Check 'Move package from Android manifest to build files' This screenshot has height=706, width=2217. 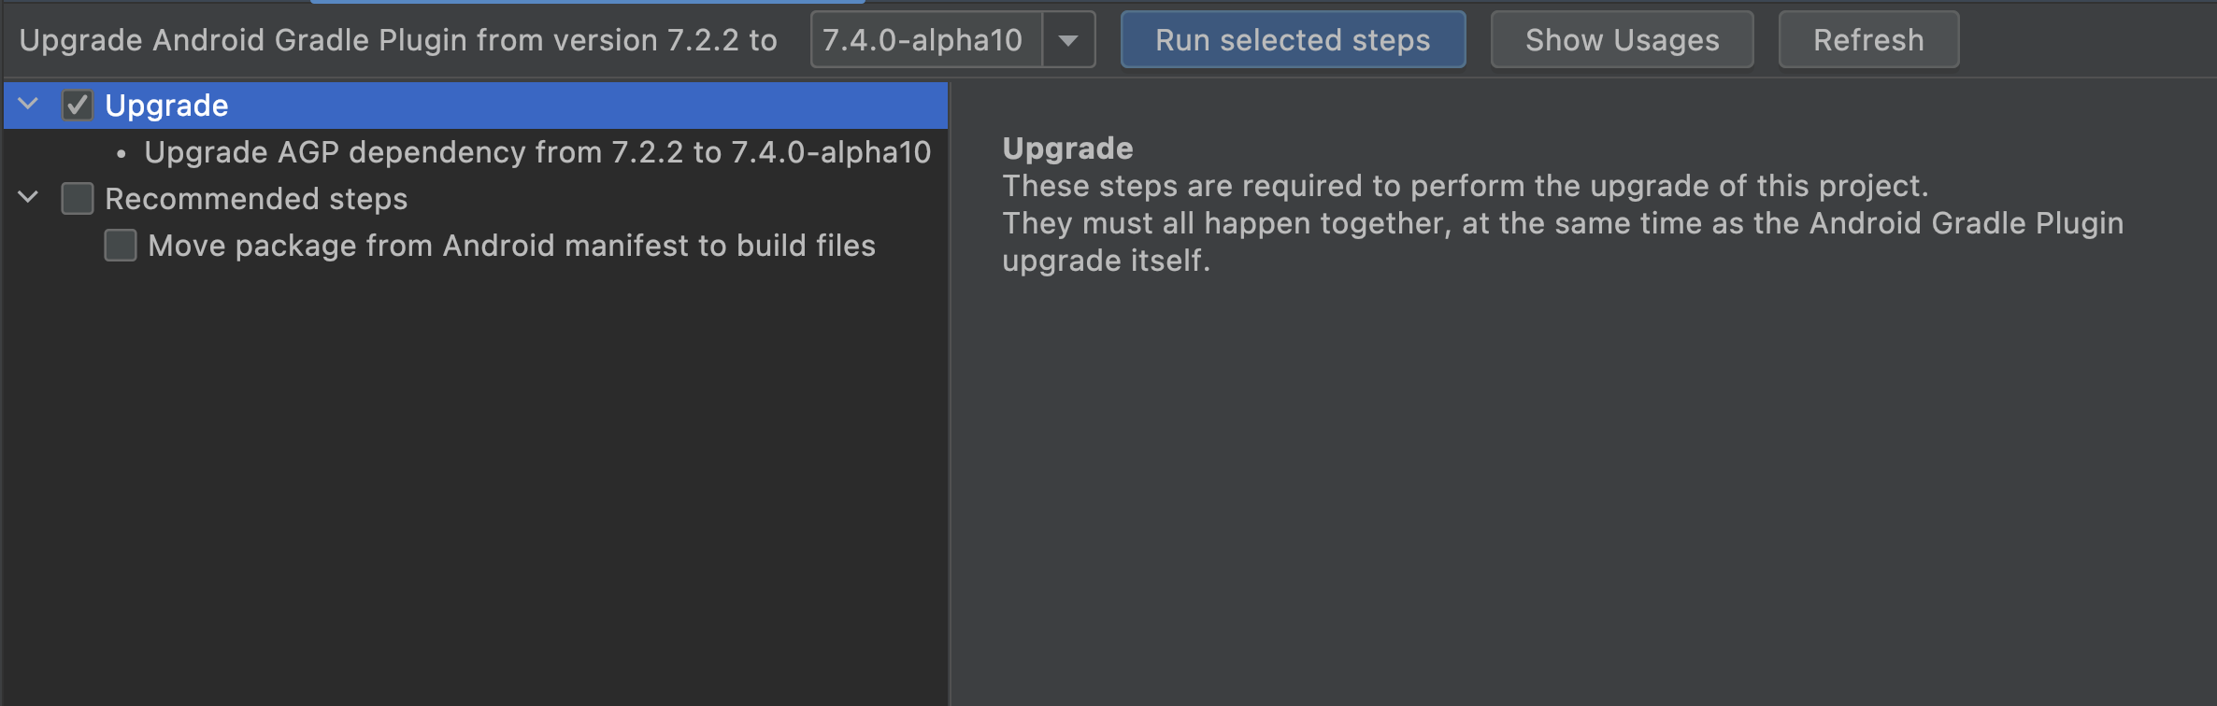[120, 245]
